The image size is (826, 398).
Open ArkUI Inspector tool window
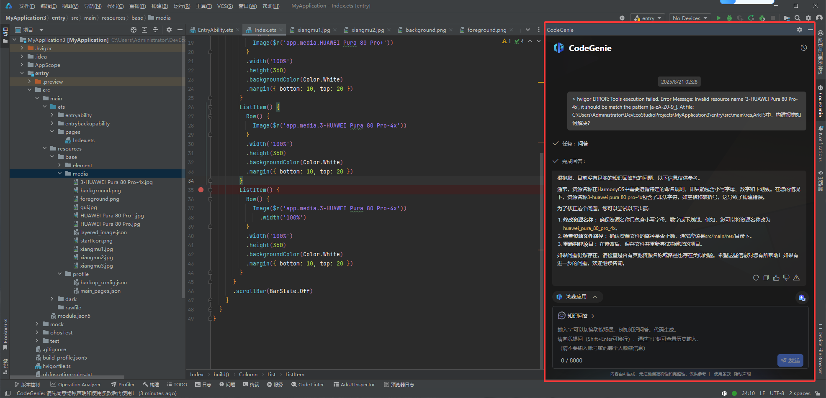(354, 385)
